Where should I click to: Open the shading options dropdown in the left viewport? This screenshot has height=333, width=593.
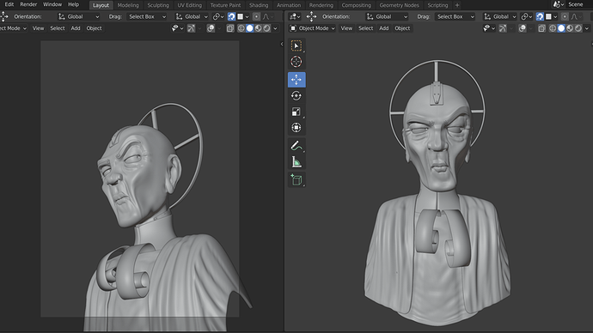(x=275, y=28)
